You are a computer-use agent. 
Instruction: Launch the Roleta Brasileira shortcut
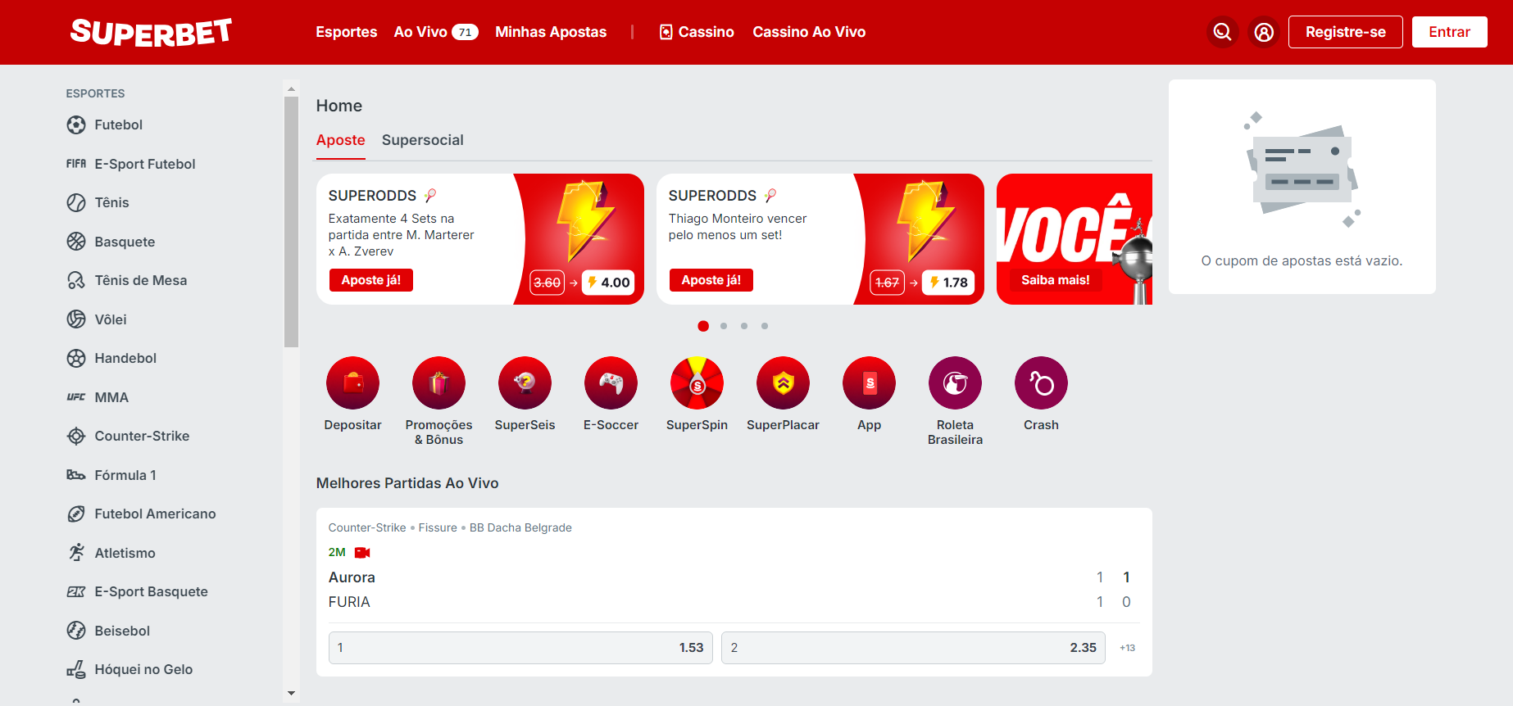tap(955, 382)
